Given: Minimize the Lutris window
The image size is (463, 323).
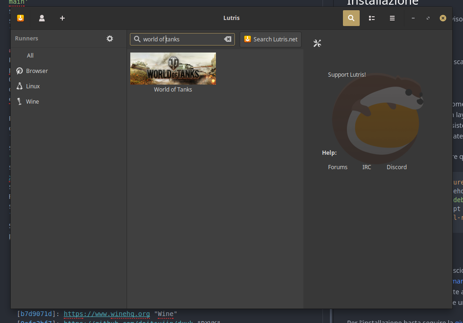Looking at the screenshot, I should 413,18.
